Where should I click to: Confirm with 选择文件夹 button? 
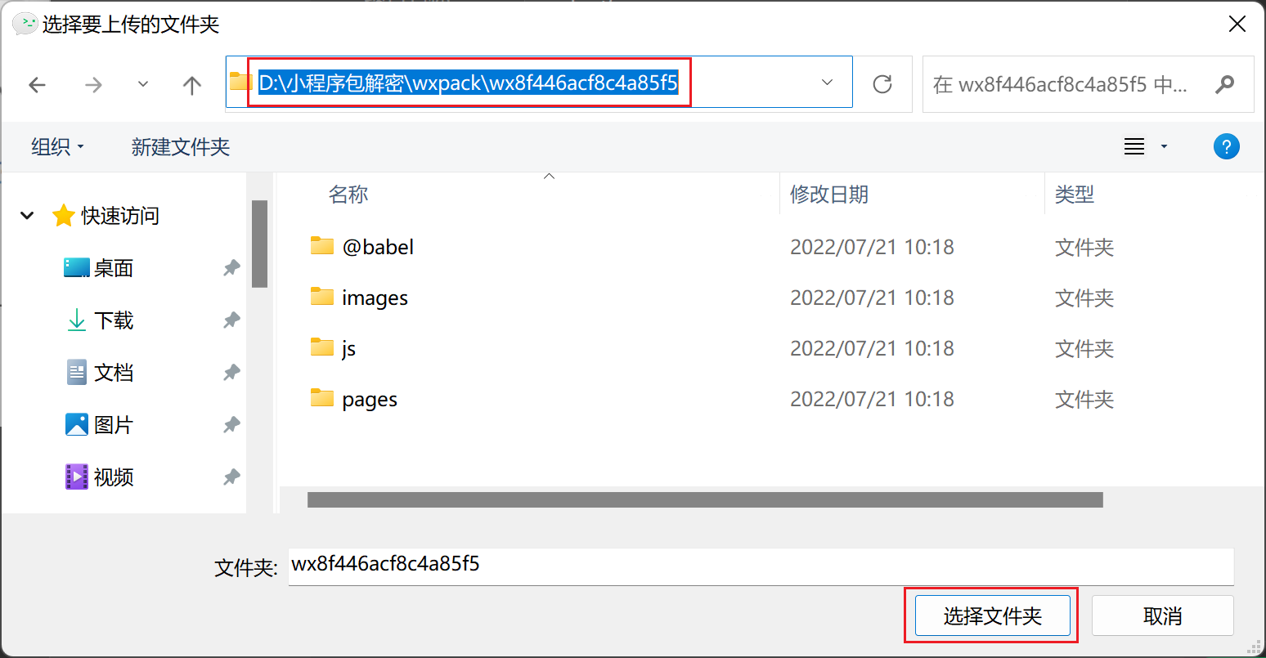pos(992,615)
